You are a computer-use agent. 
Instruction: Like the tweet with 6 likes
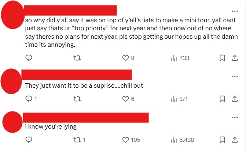[x=126, y=99]
